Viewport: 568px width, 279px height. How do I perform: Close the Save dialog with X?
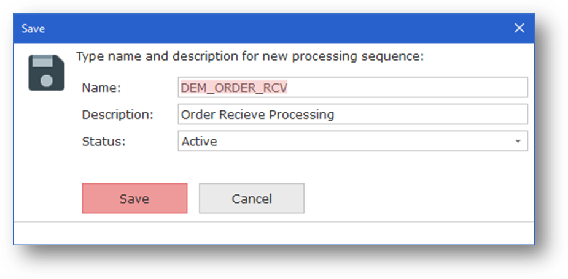click(x=519, y=28)
